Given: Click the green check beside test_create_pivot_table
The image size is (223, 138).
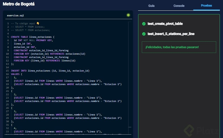Looking at the screenshot, I should coord(144,24).
